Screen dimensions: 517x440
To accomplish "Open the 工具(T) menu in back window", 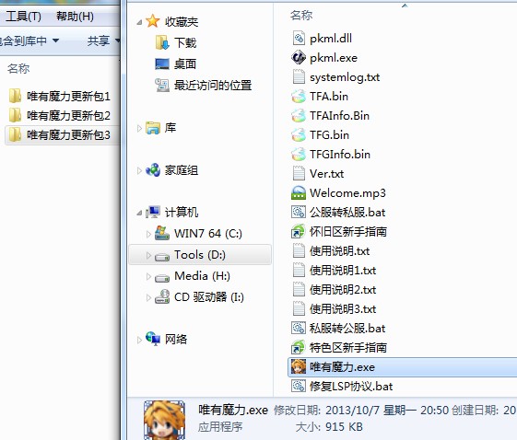I will [x=23, y=17].
